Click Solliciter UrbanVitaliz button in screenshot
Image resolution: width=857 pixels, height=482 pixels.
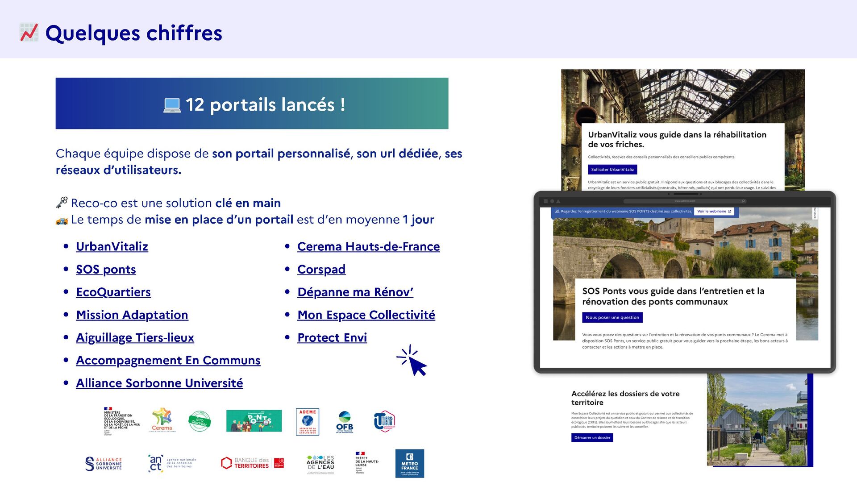pos(612,170)
